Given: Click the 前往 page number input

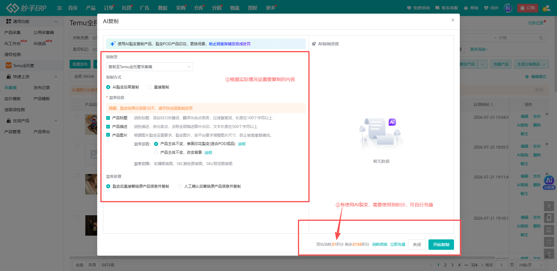Looking at the screenshot, I should pyautogui.click(x=501, y=265).
